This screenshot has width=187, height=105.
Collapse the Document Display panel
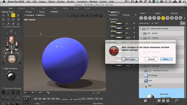tap(3, 88)
